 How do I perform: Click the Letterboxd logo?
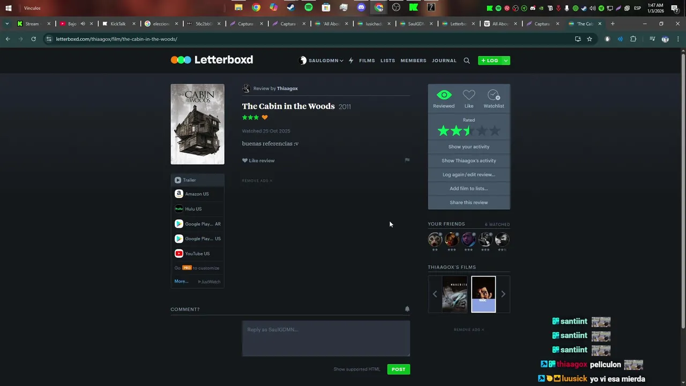click(x=212, y=60)
